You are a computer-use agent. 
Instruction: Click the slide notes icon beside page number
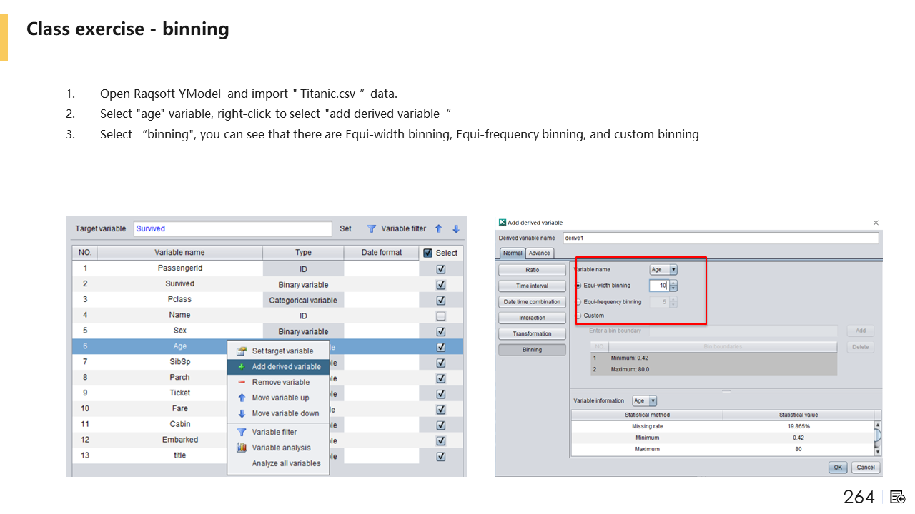(x=898, y=498)
